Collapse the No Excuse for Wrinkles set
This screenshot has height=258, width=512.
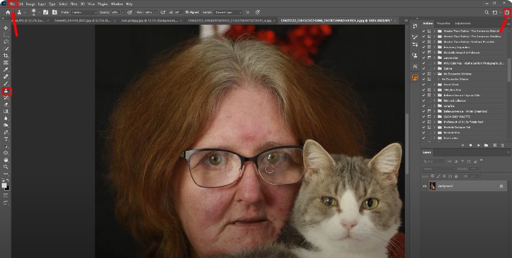[434, 74]
